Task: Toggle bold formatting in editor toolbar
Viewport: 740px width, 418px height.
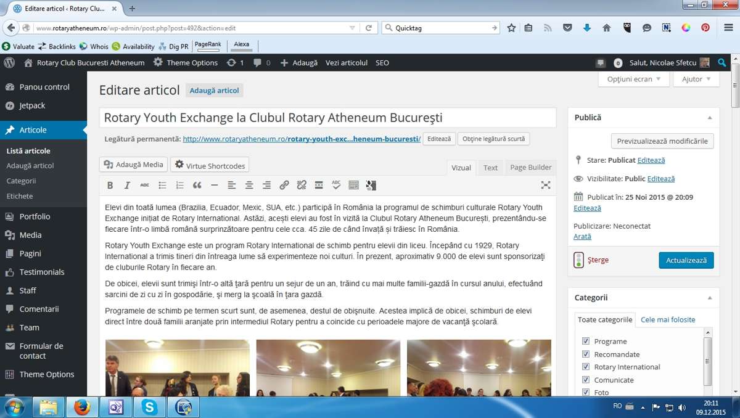Action: pyautogui.click(x=110, y=185)
